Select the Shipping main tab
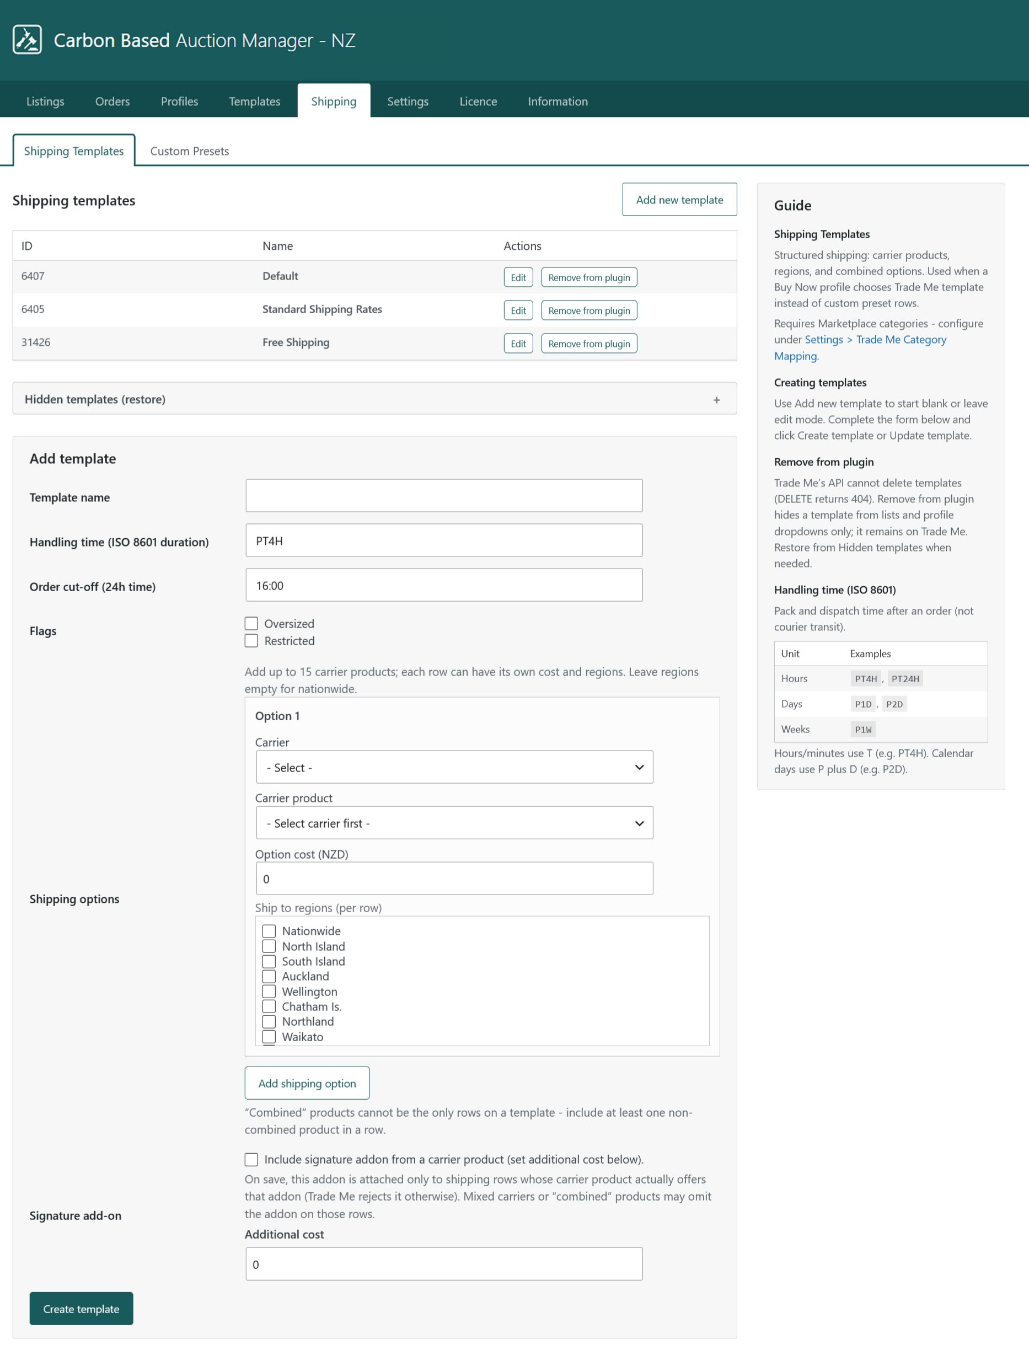The height and width of the screenshot is (1355, 1029). (334, 101)
